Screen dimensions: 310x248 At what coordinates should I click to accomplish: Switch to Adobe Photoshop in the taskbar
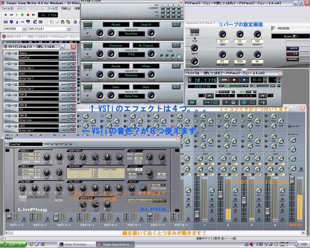coord(76,245)
